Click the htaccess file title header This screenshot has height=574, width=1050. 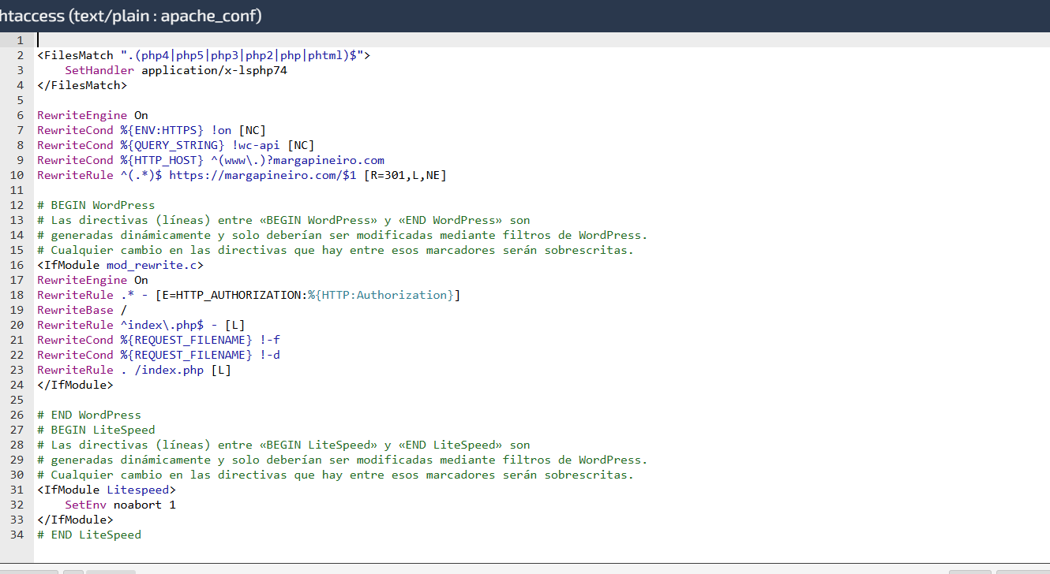point(131,16)
